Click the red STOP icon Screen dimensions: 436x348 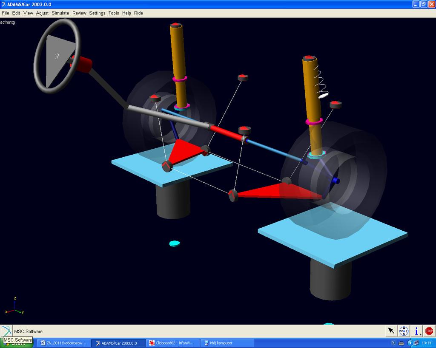[429, 331]
